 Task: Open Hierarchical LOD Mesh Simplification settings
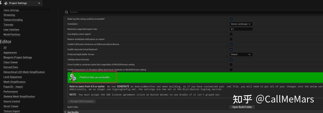24,72
